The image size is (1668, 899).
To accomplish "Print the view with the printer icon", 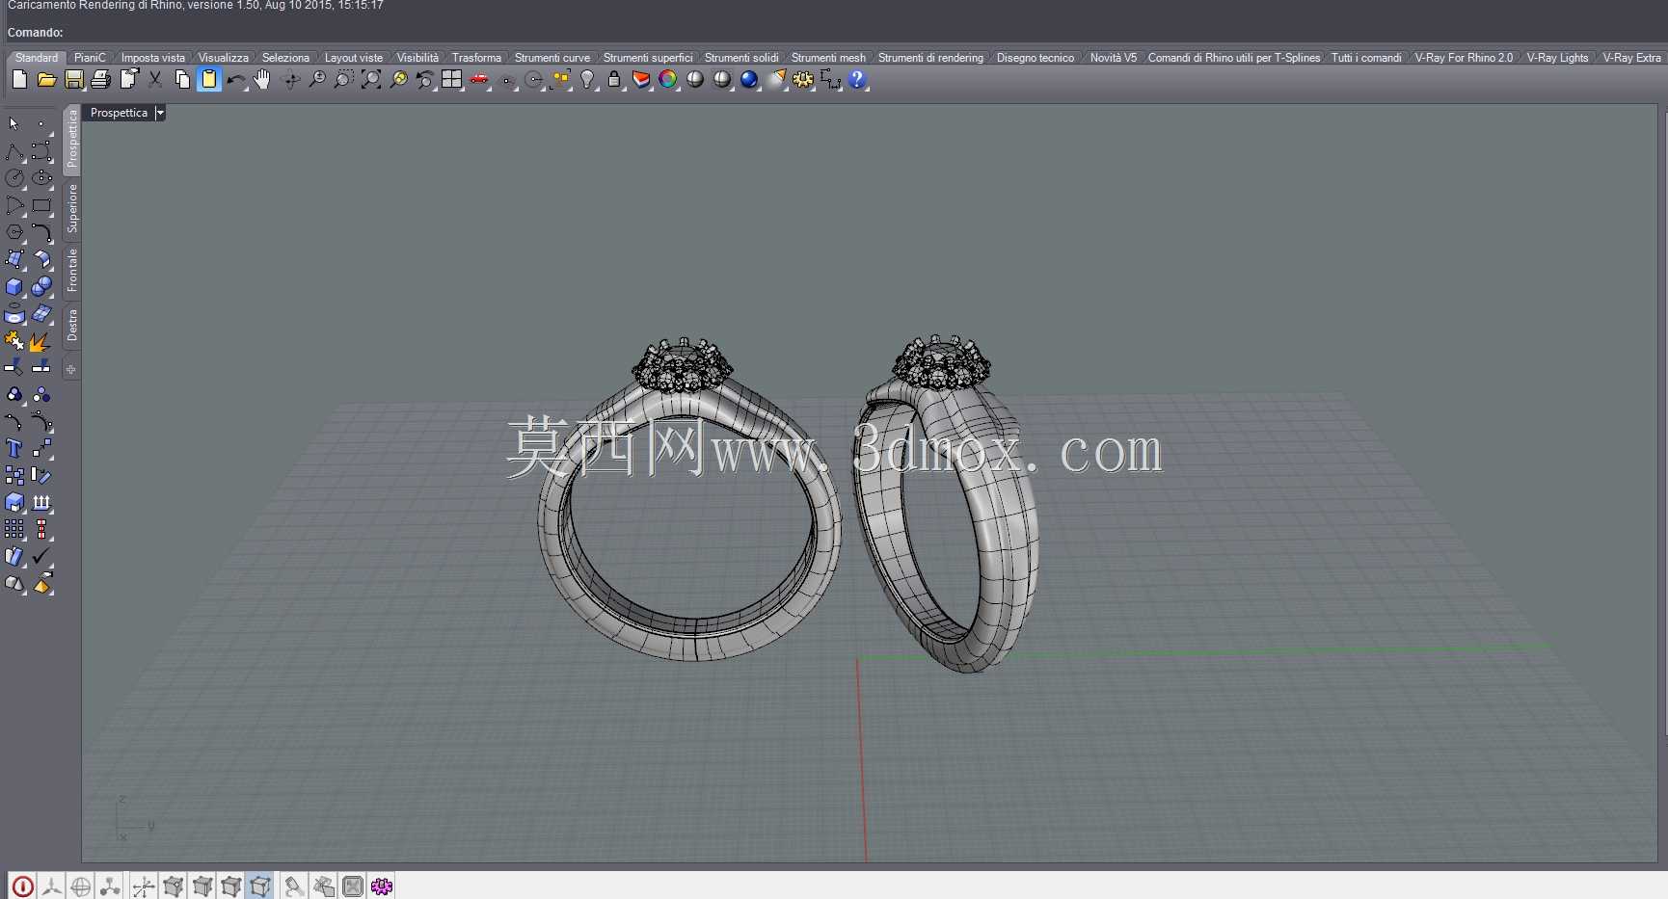I will [100, 80].
